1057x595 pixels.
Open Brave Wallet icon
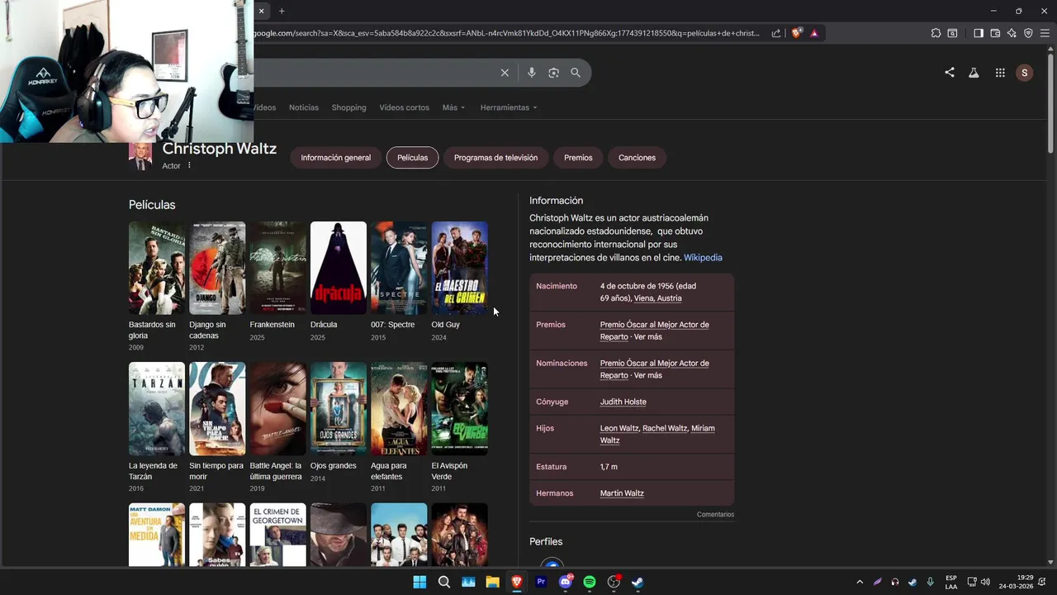(995, 33)
